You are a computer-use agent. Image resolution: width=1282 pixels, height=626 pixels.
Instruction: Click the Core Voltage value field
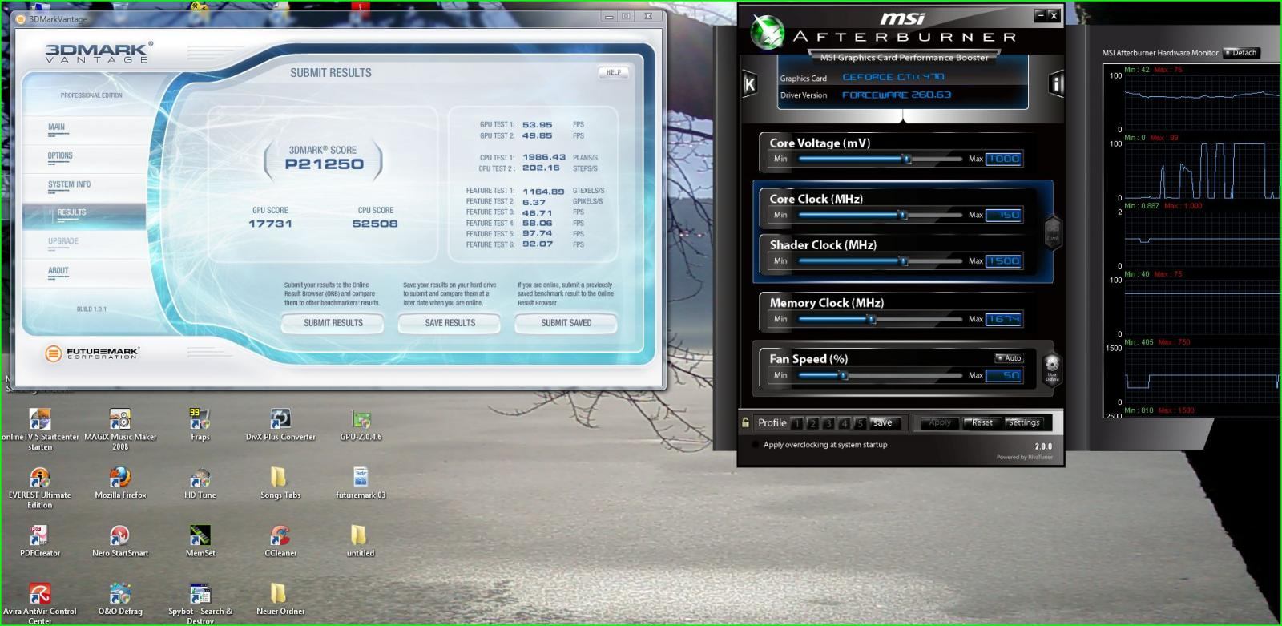pyautogui.click(x=1004, y=159)
